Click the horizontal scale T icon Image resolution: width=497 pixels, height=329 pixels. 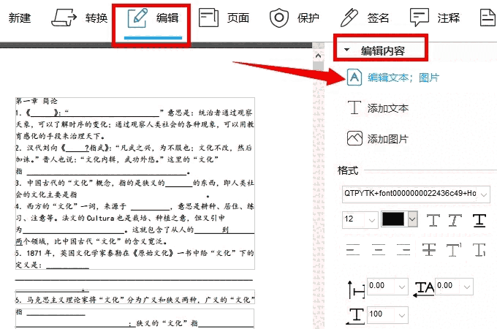(355, 316)
